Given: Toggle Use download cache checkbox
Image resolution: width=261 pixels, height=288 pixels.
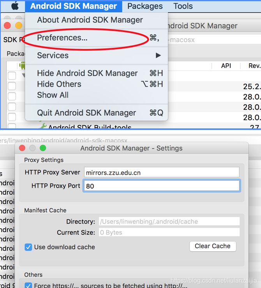Looking at the screenshot, I should click(x=28, y=247).
